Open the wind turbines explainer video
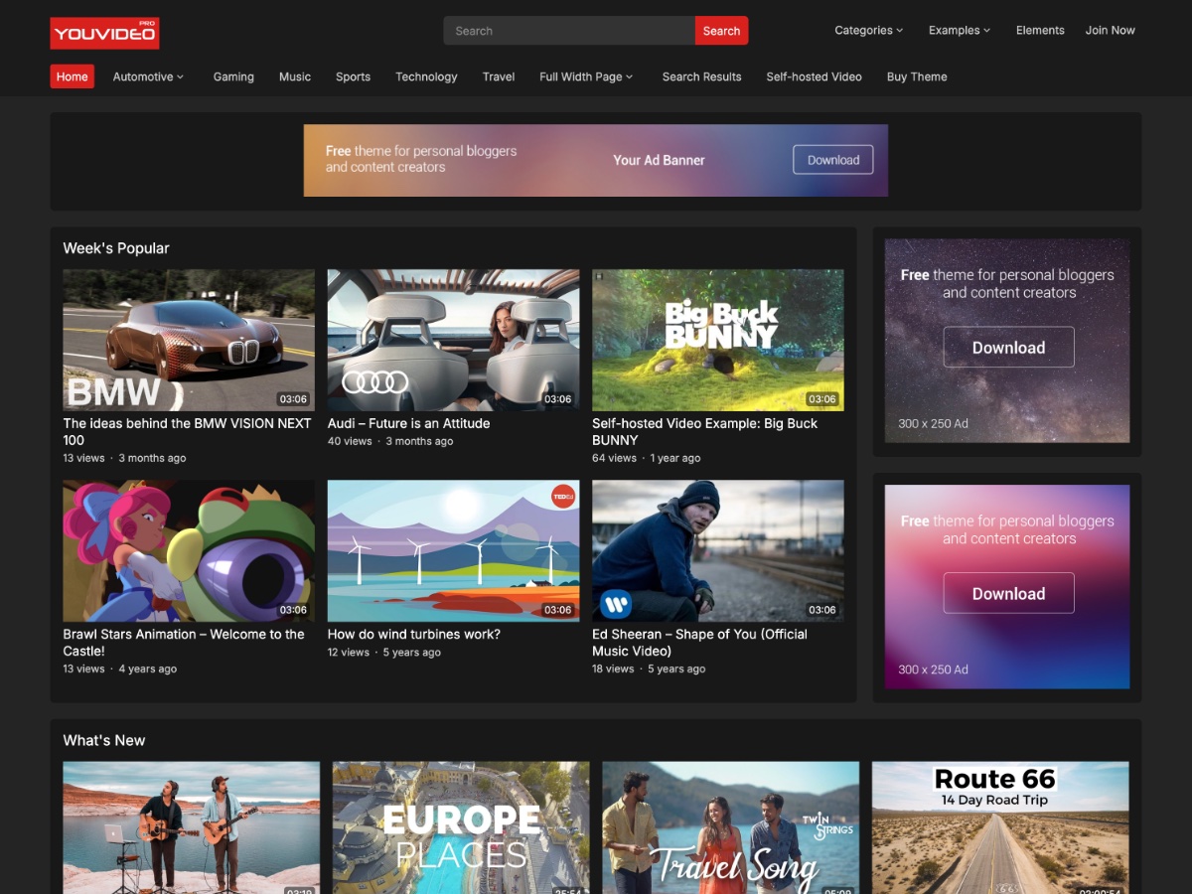 [x=453, y=549]
